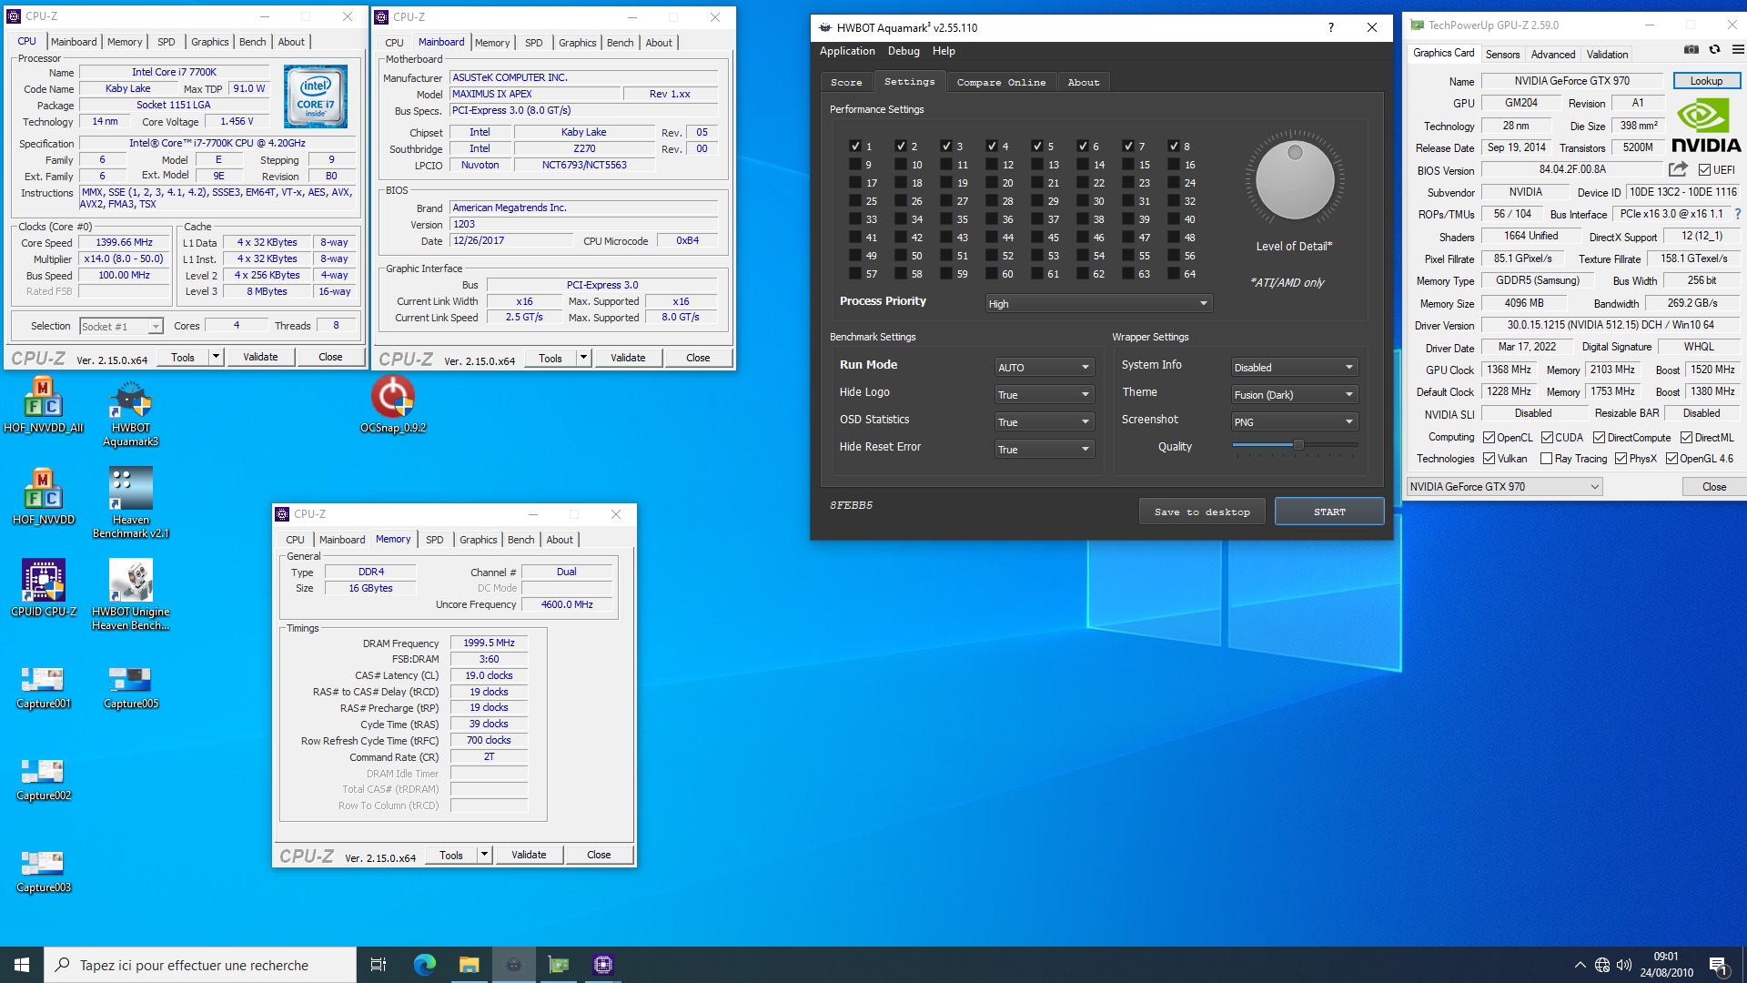The height and width of the screenshot is (983, 1747).
Task: Open the notification center icon
Action: click(1718, 965)
